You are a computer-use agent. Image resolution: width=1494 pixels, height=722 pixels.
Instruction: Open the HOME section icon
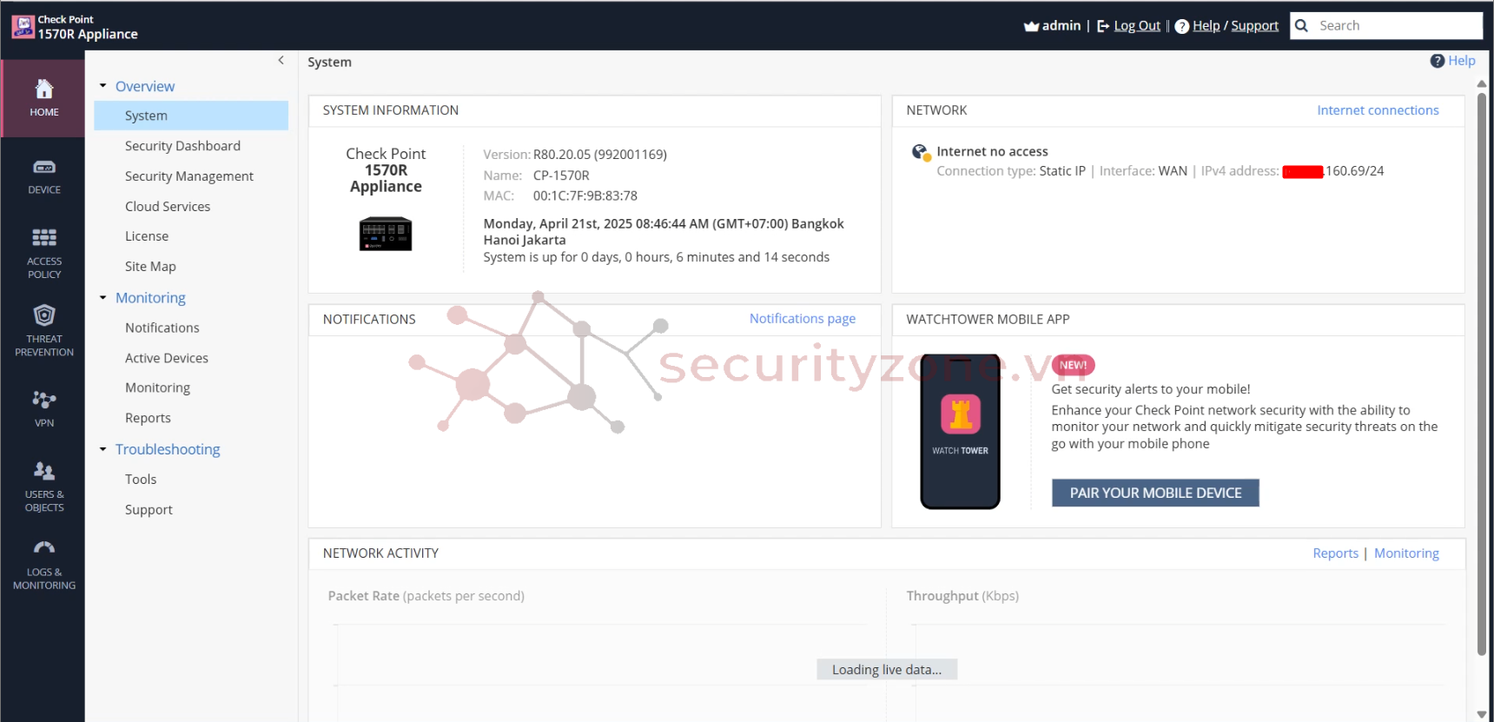coord(44,89)
